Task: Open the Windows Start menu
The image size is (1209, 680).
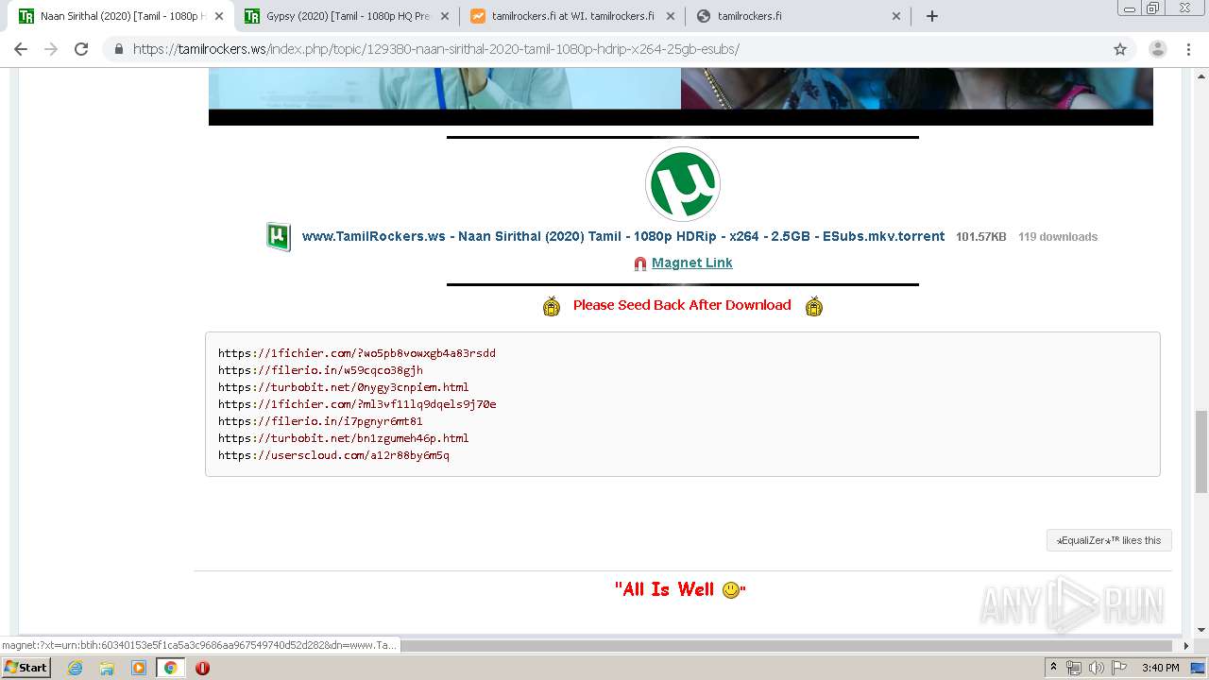Action: [x=26, y=668]
